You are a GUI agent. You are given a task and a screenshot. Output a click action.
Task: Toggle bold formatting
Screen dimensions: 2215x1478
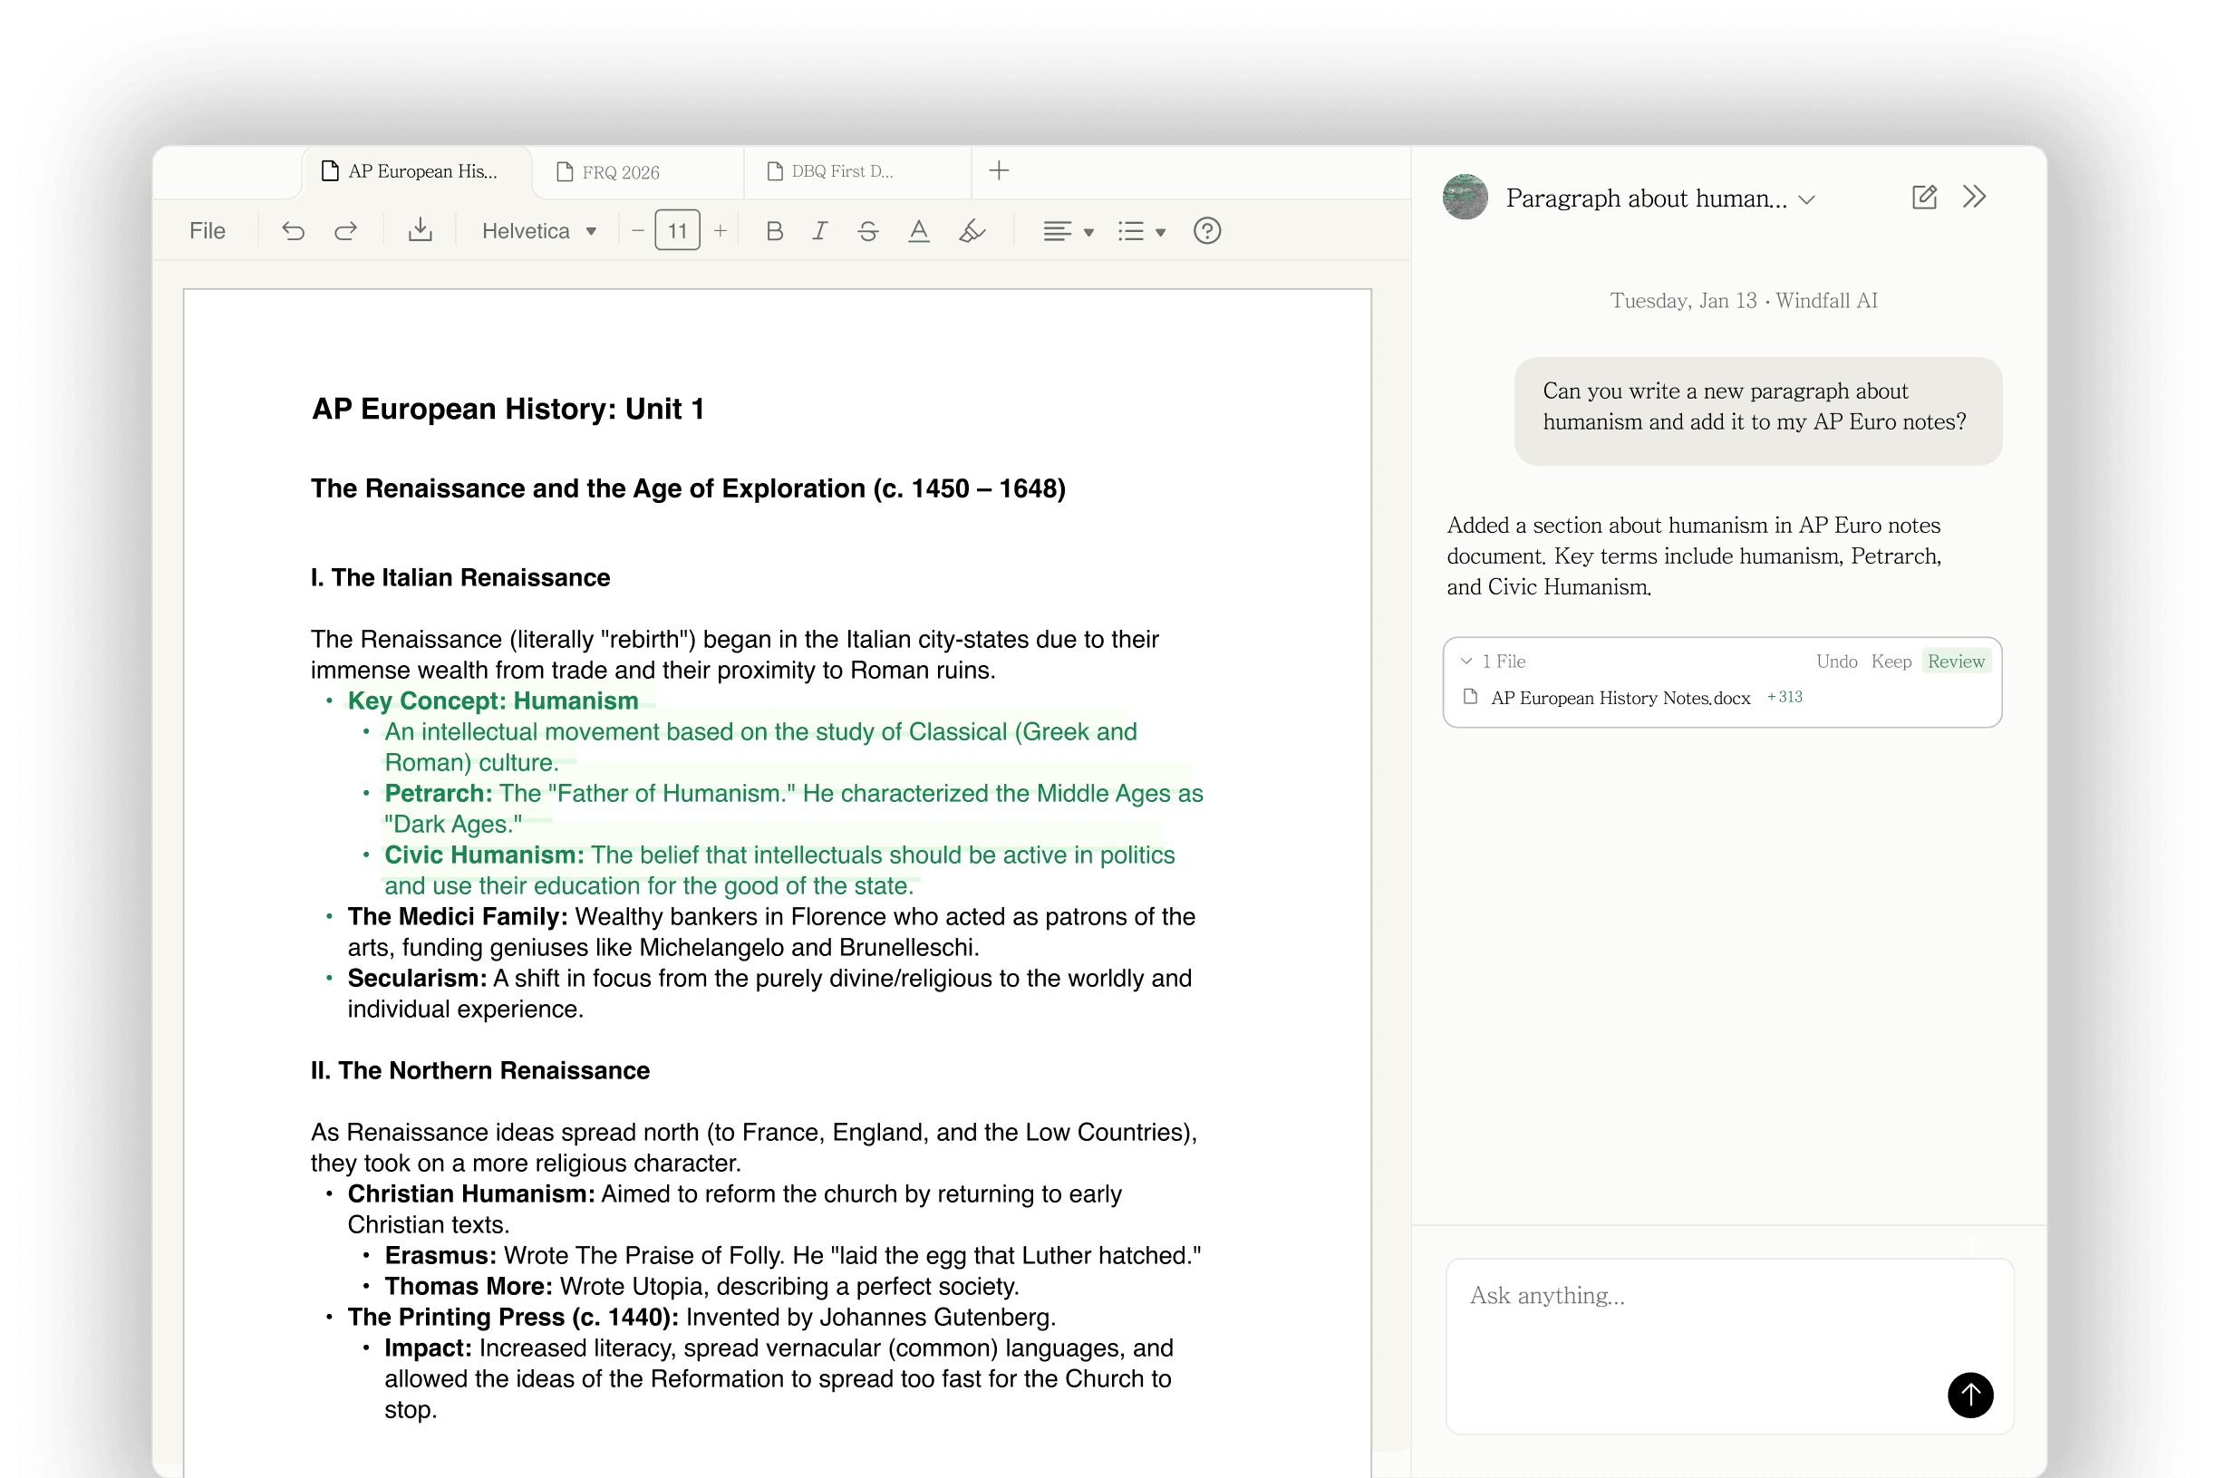pos(774,231)
